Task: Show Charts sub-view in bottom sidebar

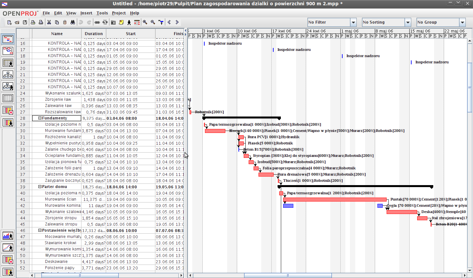Action: (x=8, y=247)
